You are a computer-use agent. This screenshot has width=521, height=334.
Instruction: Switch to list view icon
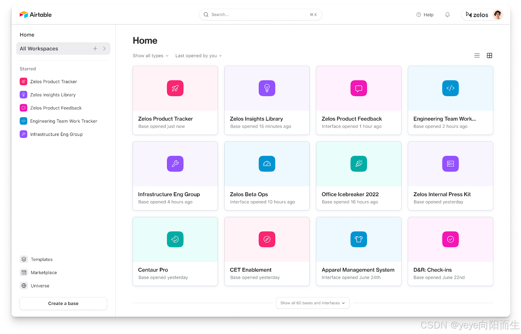tap(477, 56)
